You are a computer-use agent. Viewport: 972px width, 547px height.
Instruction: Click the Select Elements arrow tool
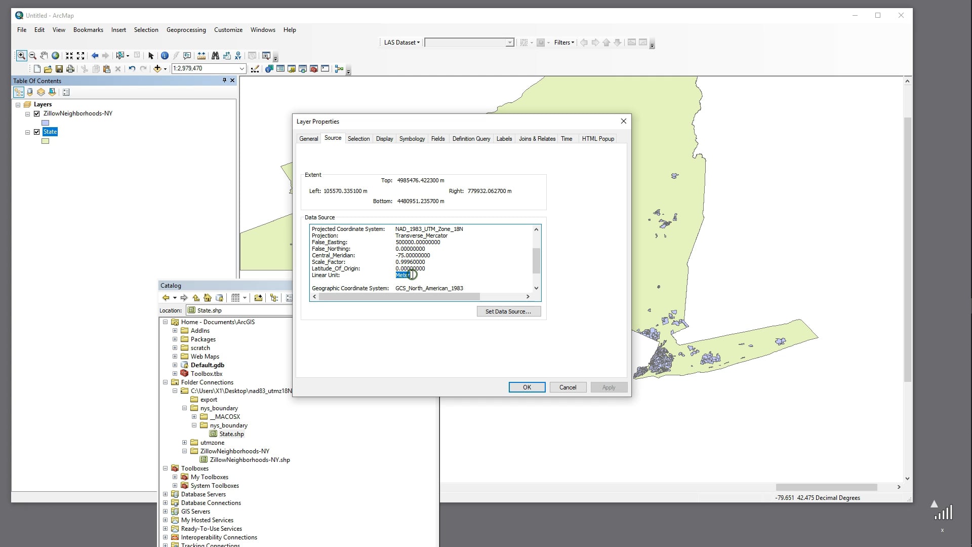click(x=151, y=56)
